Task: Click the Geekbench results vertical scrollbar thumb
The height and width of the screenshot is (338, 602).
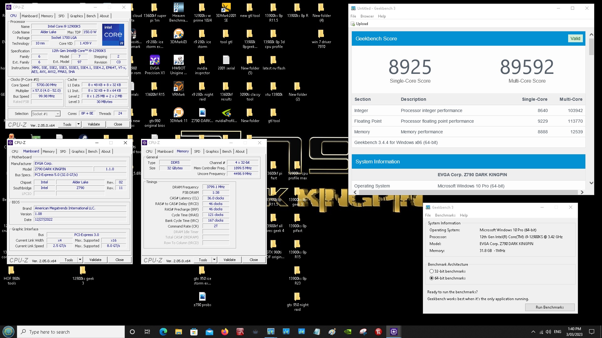Action: coord(591,47)
